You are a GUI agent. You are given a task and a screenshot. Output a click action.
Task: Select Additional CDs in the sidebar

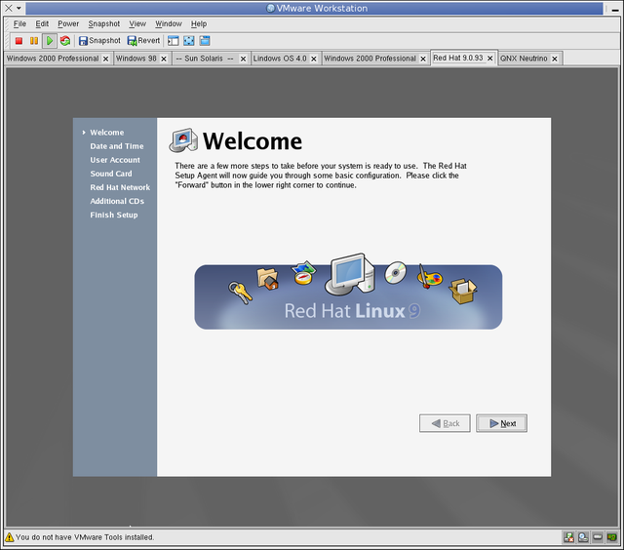(x=117, y=201)
